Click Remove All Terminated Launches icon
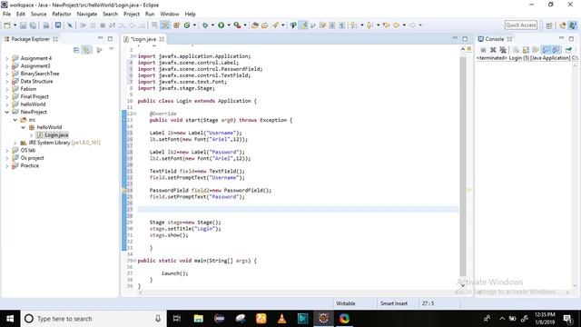The width and height of the screenshot is (581, 327). click(503, 50)
